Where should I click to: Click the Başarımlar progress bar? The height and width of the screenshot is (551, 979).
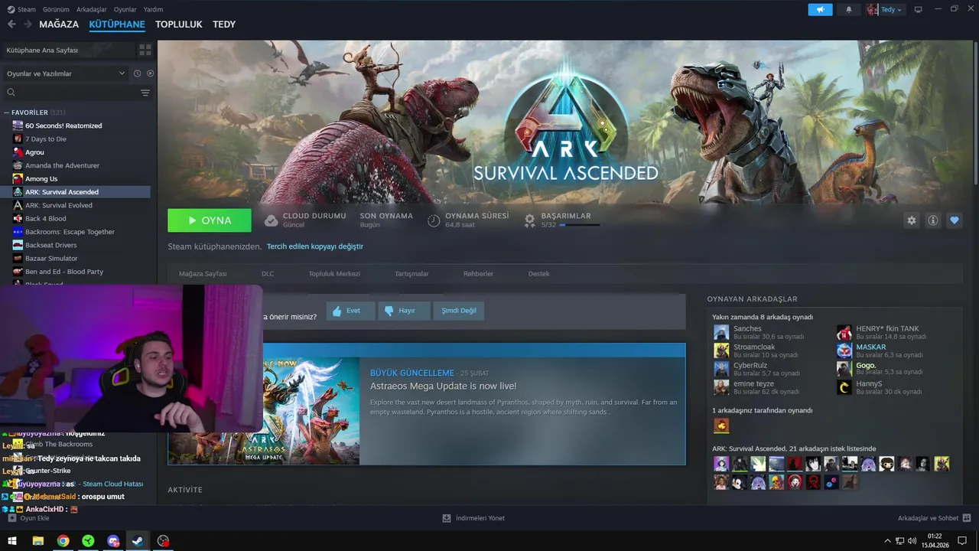point(579,225)
